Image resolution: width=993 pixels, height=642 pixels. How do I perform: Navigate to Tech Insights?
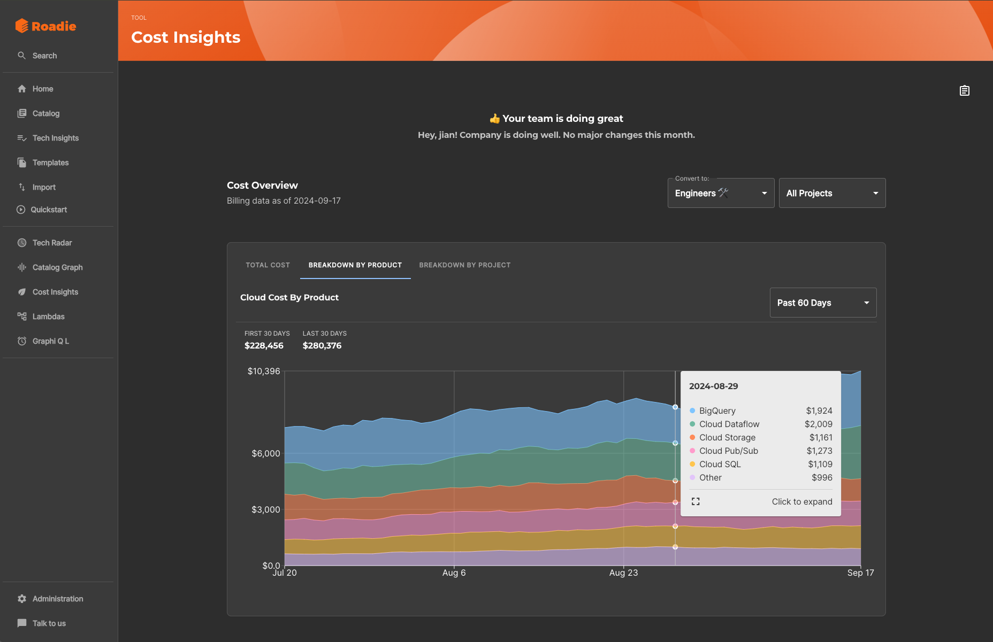[x=56, y=138]
